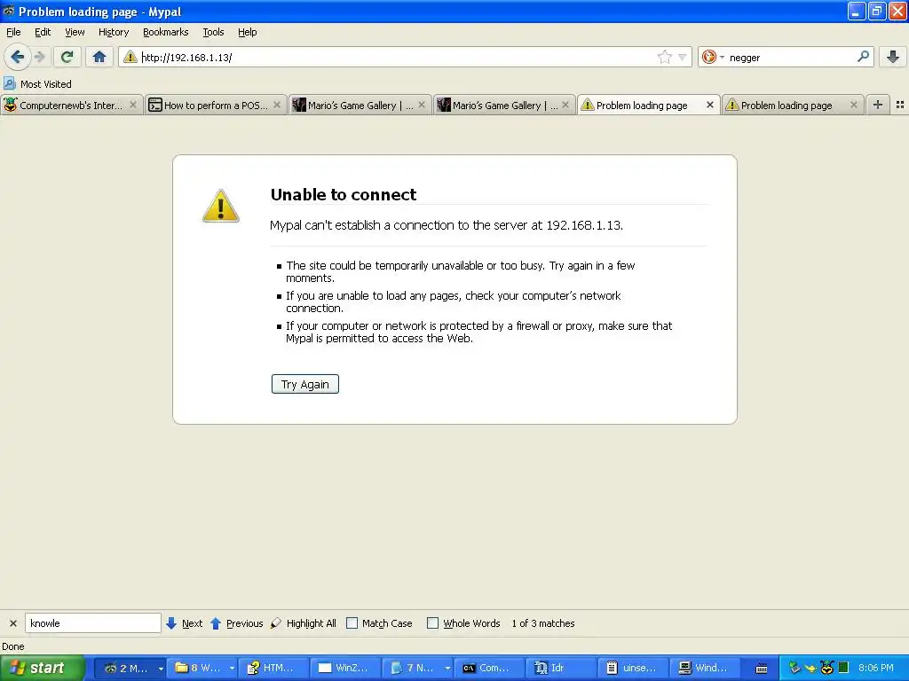This screenshot has height=681, width=909.
Task: Open the HTM... taskbar item
Action: (273, 668)
